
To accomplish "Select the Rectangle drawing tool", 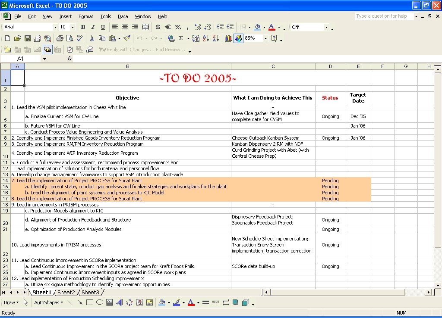I will [x=90, y=302].
